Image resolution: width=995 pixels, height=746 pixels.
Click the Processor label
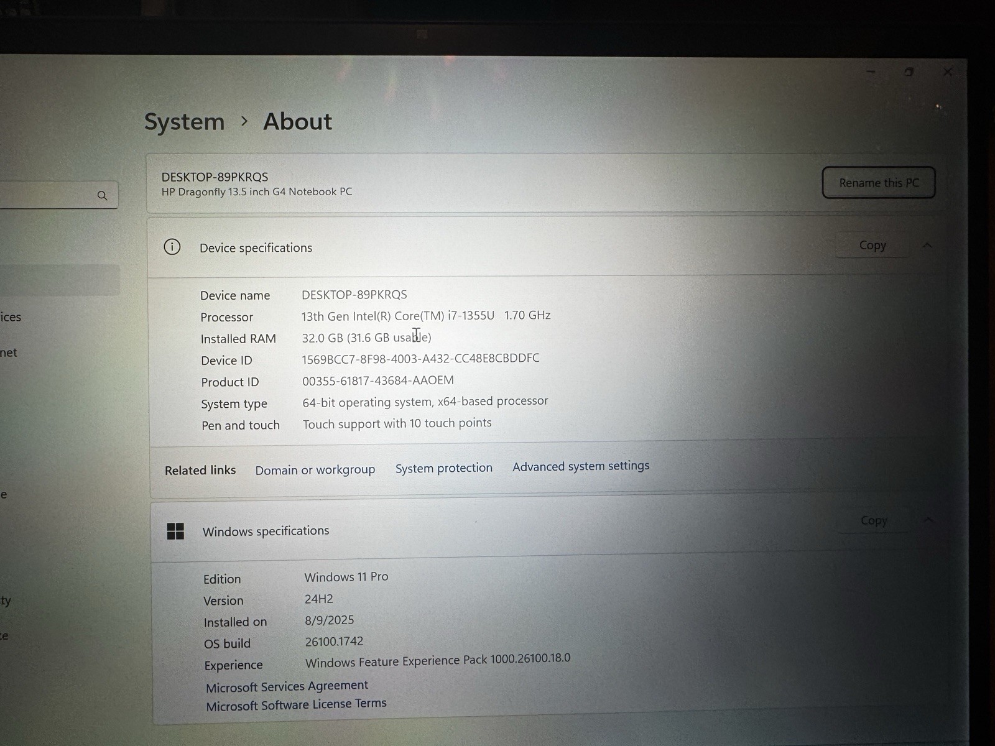(x=227, y=317)
